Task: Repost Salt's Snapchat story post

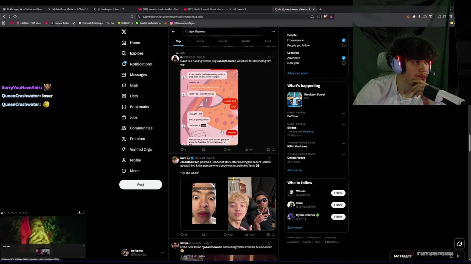Action: (203, 235)
